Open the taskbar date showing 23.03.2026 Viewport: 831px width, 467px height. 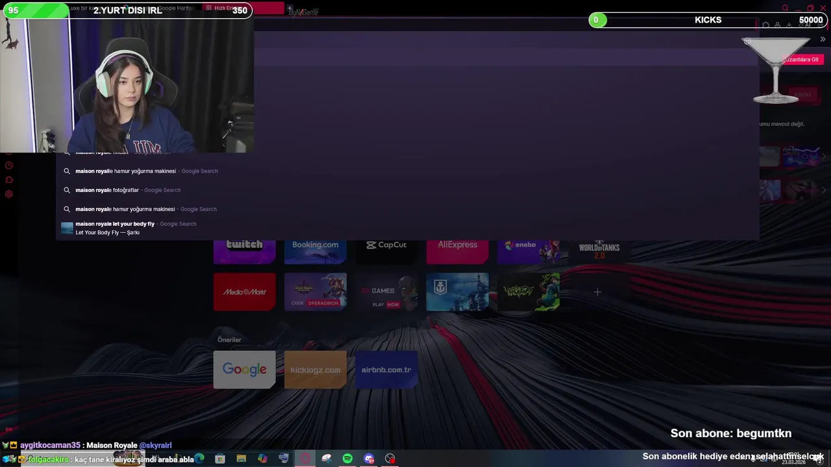[x=794, y=462]
